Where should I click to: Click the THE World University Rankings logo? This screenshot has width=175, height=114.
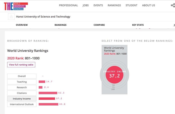16,6
